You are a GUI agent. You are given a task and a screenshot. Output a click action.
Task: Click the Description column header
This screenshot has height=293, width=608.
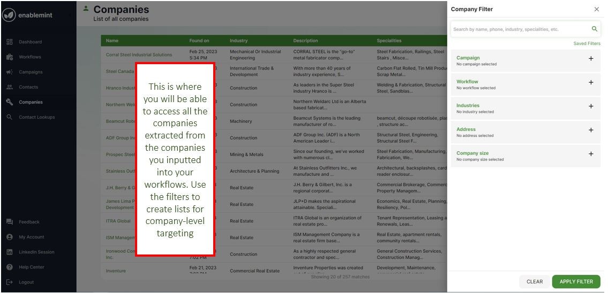305,40
